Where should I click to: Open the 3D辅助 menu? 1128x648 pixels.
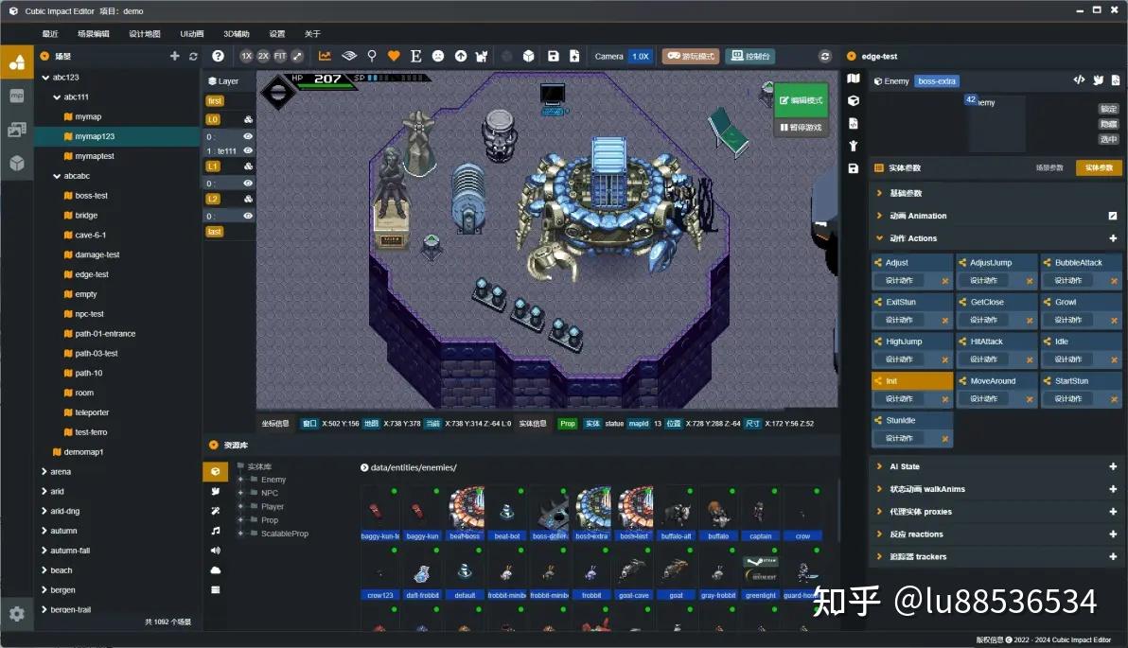pyautogui.click(x=236, y=34)
